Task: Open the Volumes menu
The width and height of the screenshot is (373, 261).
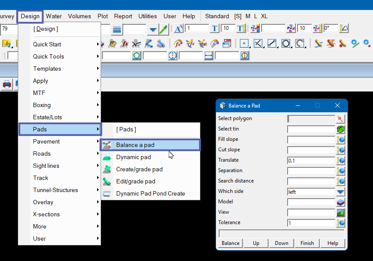Action: click(79, 16)
